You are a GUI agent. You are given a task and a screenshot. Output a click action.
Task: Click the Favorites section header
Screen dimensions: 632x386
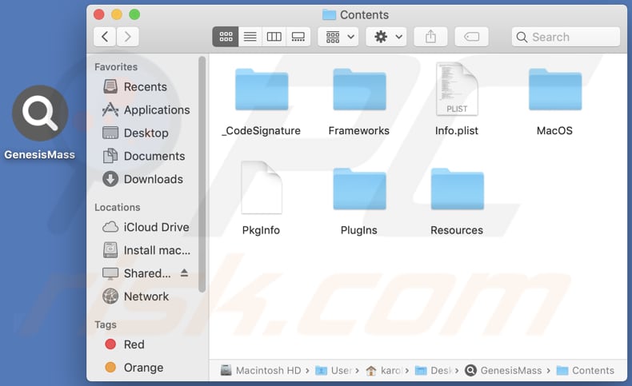click(116, 67)
